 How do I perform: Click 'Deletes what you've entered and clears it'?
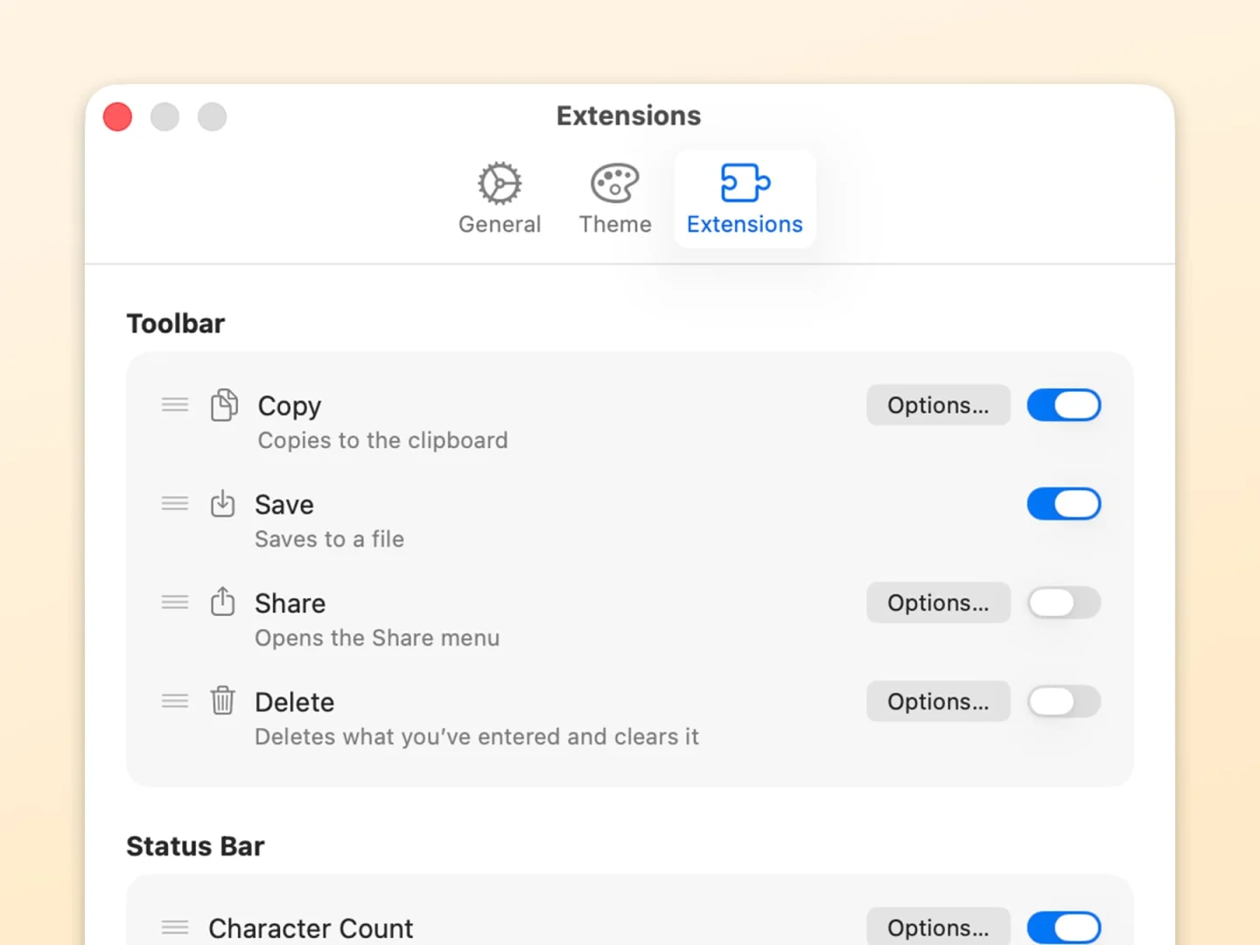pyautogui.click(x=477, y=737)
